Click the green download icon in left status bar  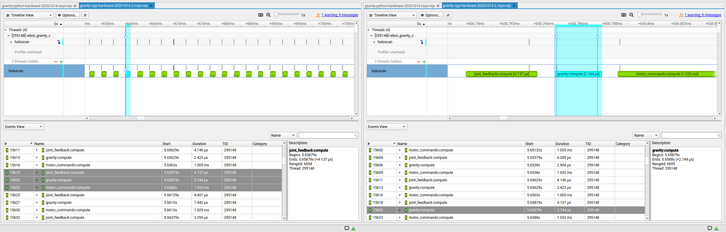tap(353, 228)
